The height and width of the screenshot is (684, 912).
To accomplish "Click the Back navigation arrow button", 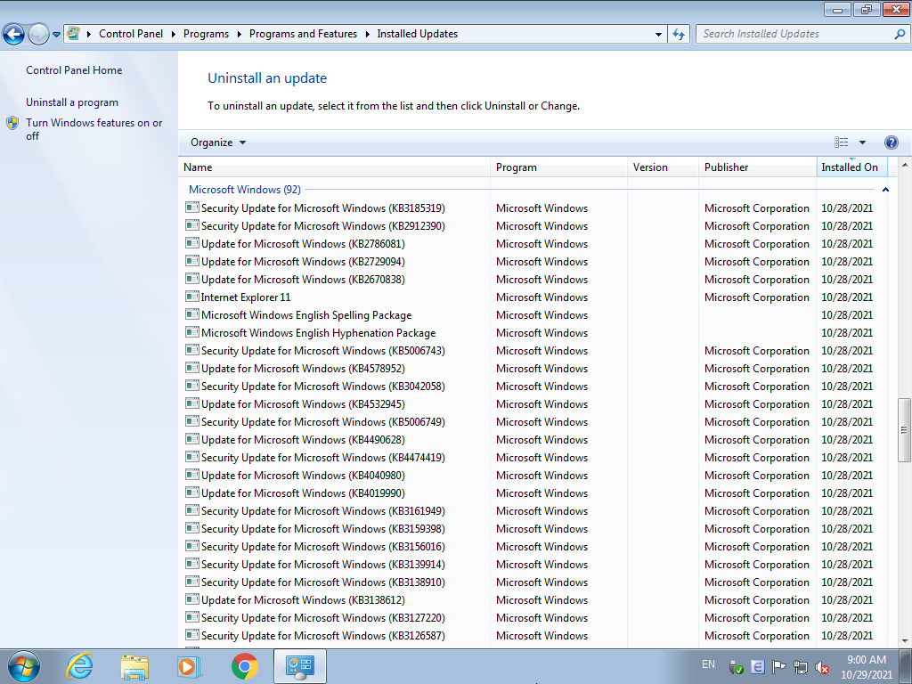I will tap(14, 35).
